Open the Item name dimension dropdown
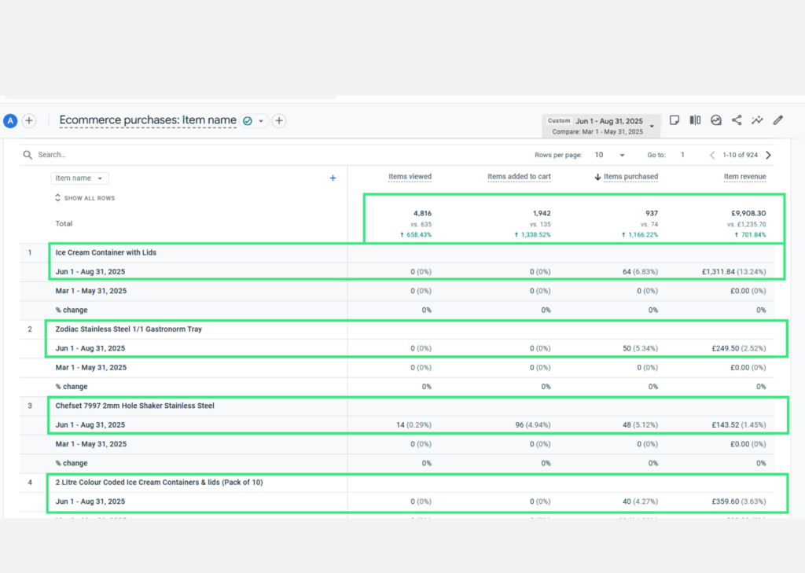Screen dimensions: 805x573 80,178
